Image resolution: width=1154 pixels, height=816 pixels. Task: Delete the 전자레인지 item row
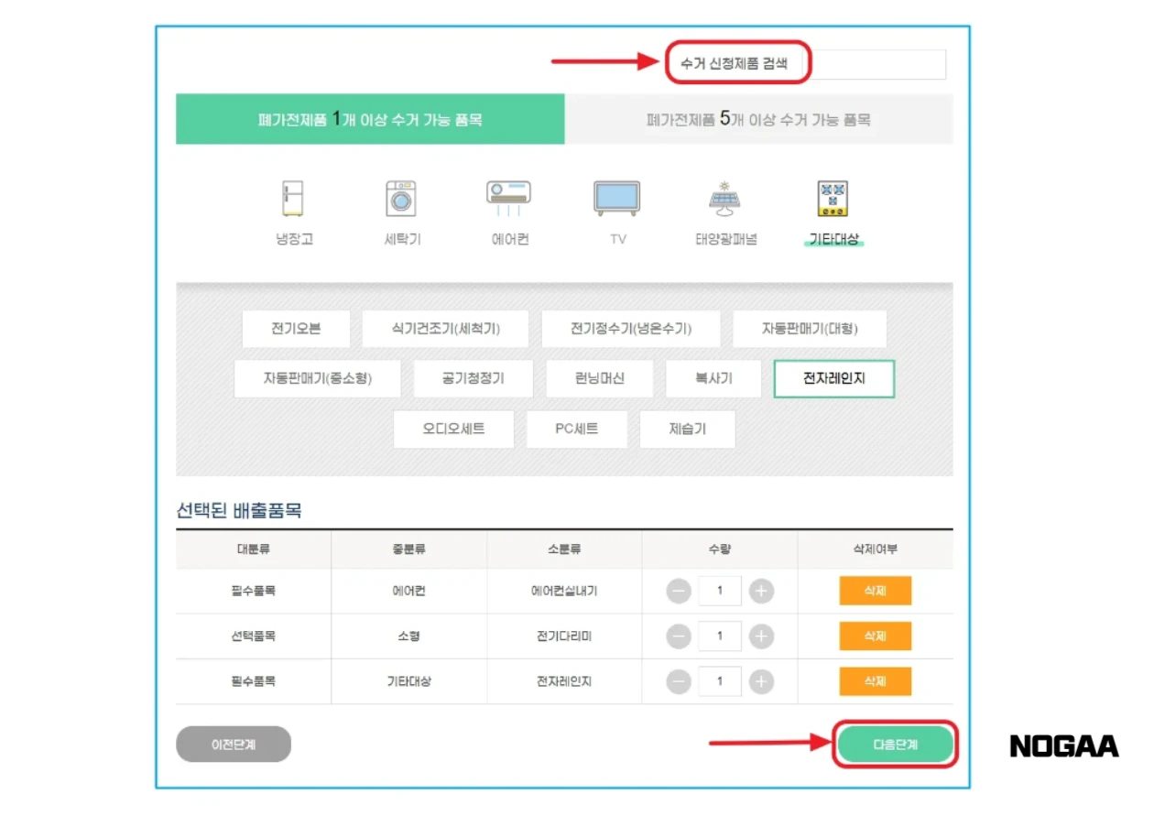tap(875, 681)
